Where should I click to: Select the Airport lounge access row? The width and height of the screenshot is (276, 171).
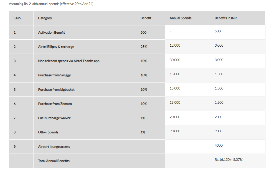tap(137, 147)
